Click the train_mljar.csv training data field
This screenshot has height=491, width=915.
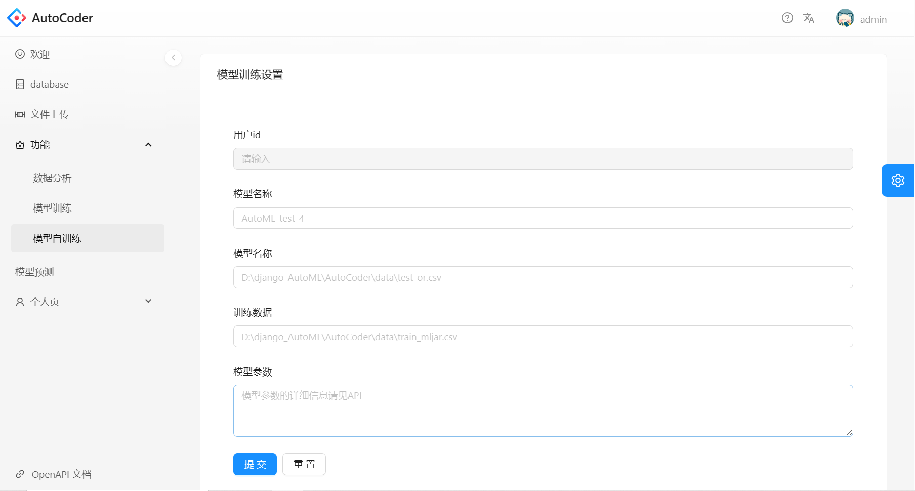tap(543, 337)
